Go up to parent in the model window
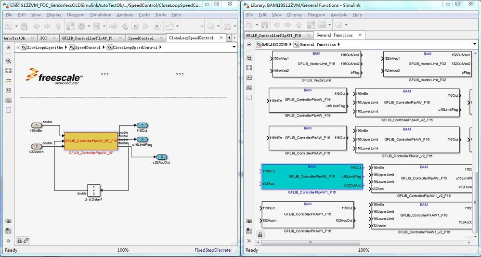The height and width of the screenshot is (257, 481). click(58, 26)
